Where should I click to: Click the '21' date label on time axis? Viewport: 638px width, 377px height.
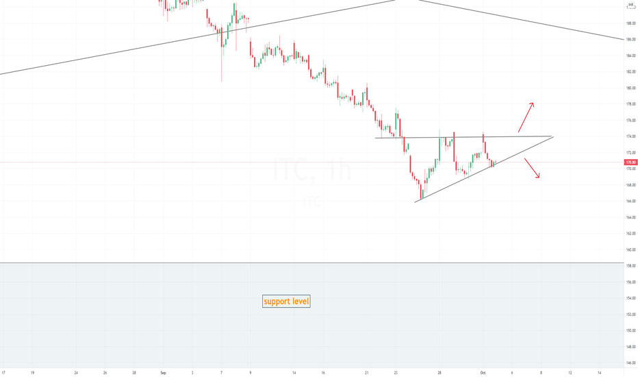coord(367,372)
